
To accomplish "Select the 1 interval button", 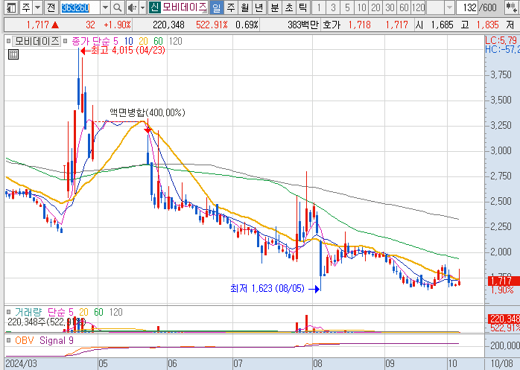I will [319, 7].
